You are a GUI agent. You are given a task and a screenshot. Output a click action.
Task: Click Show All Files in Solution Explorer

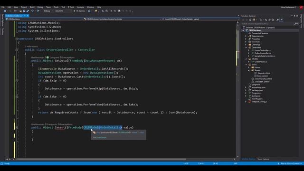click(273, 20)
